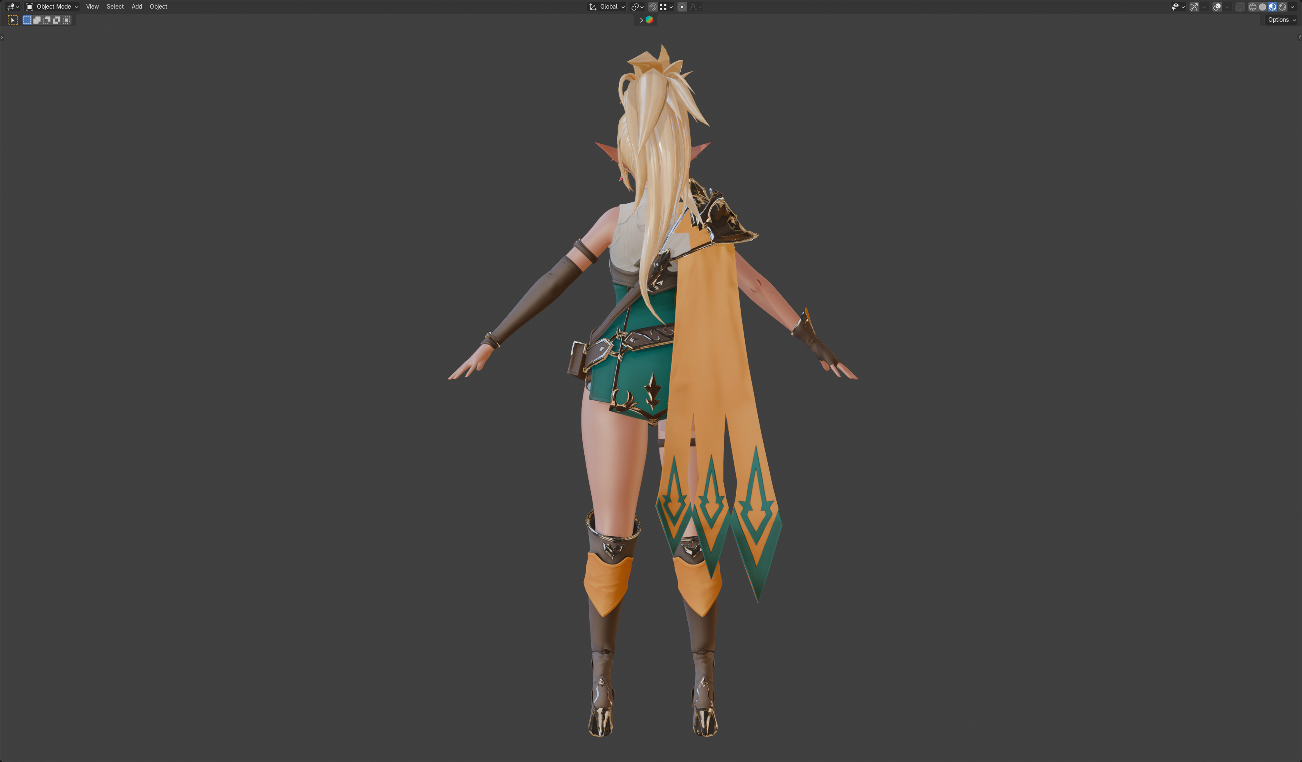Toggle proportional editing
Viewport: 1302px width, 762px height.
click(682, 7)
